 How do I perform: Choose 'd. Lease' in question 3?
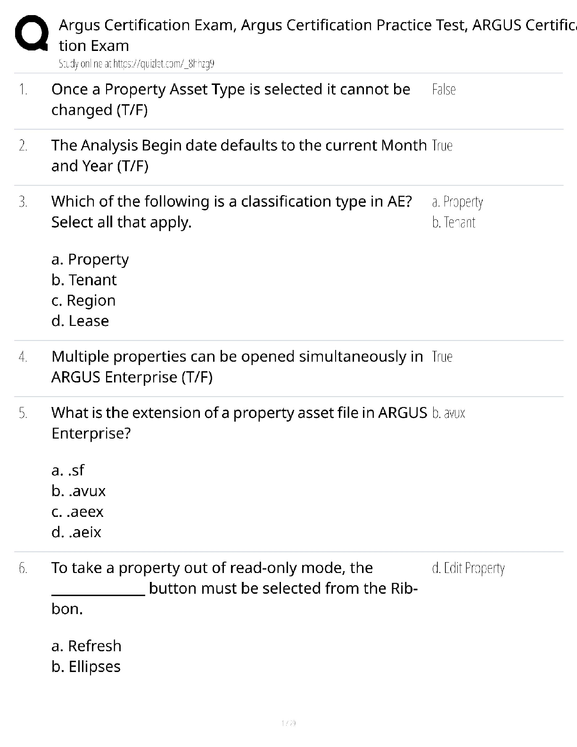click(x=80, y=321)
